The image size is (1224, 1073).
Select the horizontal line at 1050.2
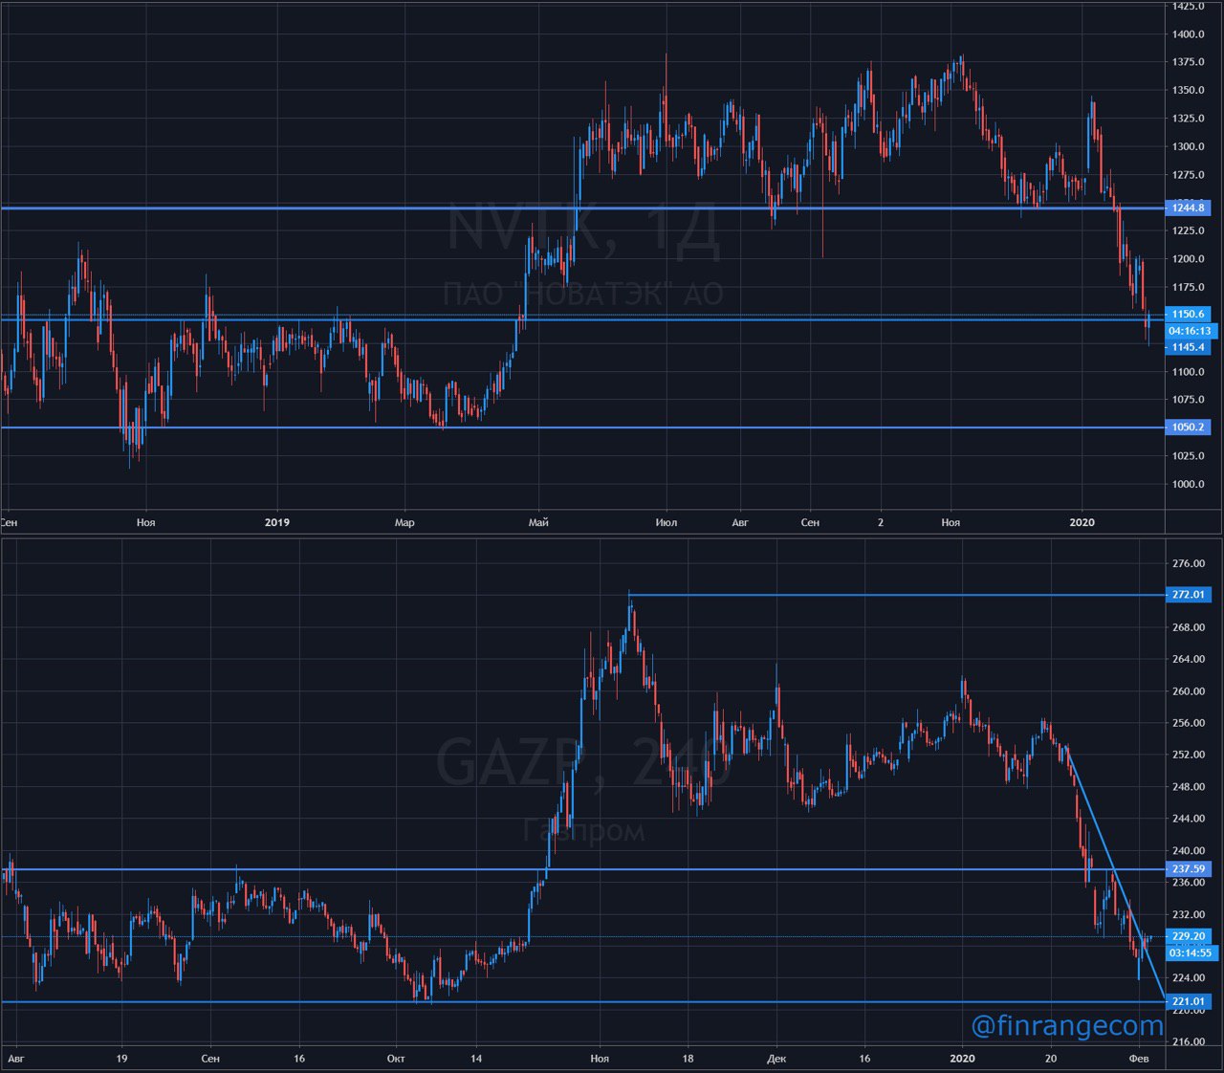[582, 427]
